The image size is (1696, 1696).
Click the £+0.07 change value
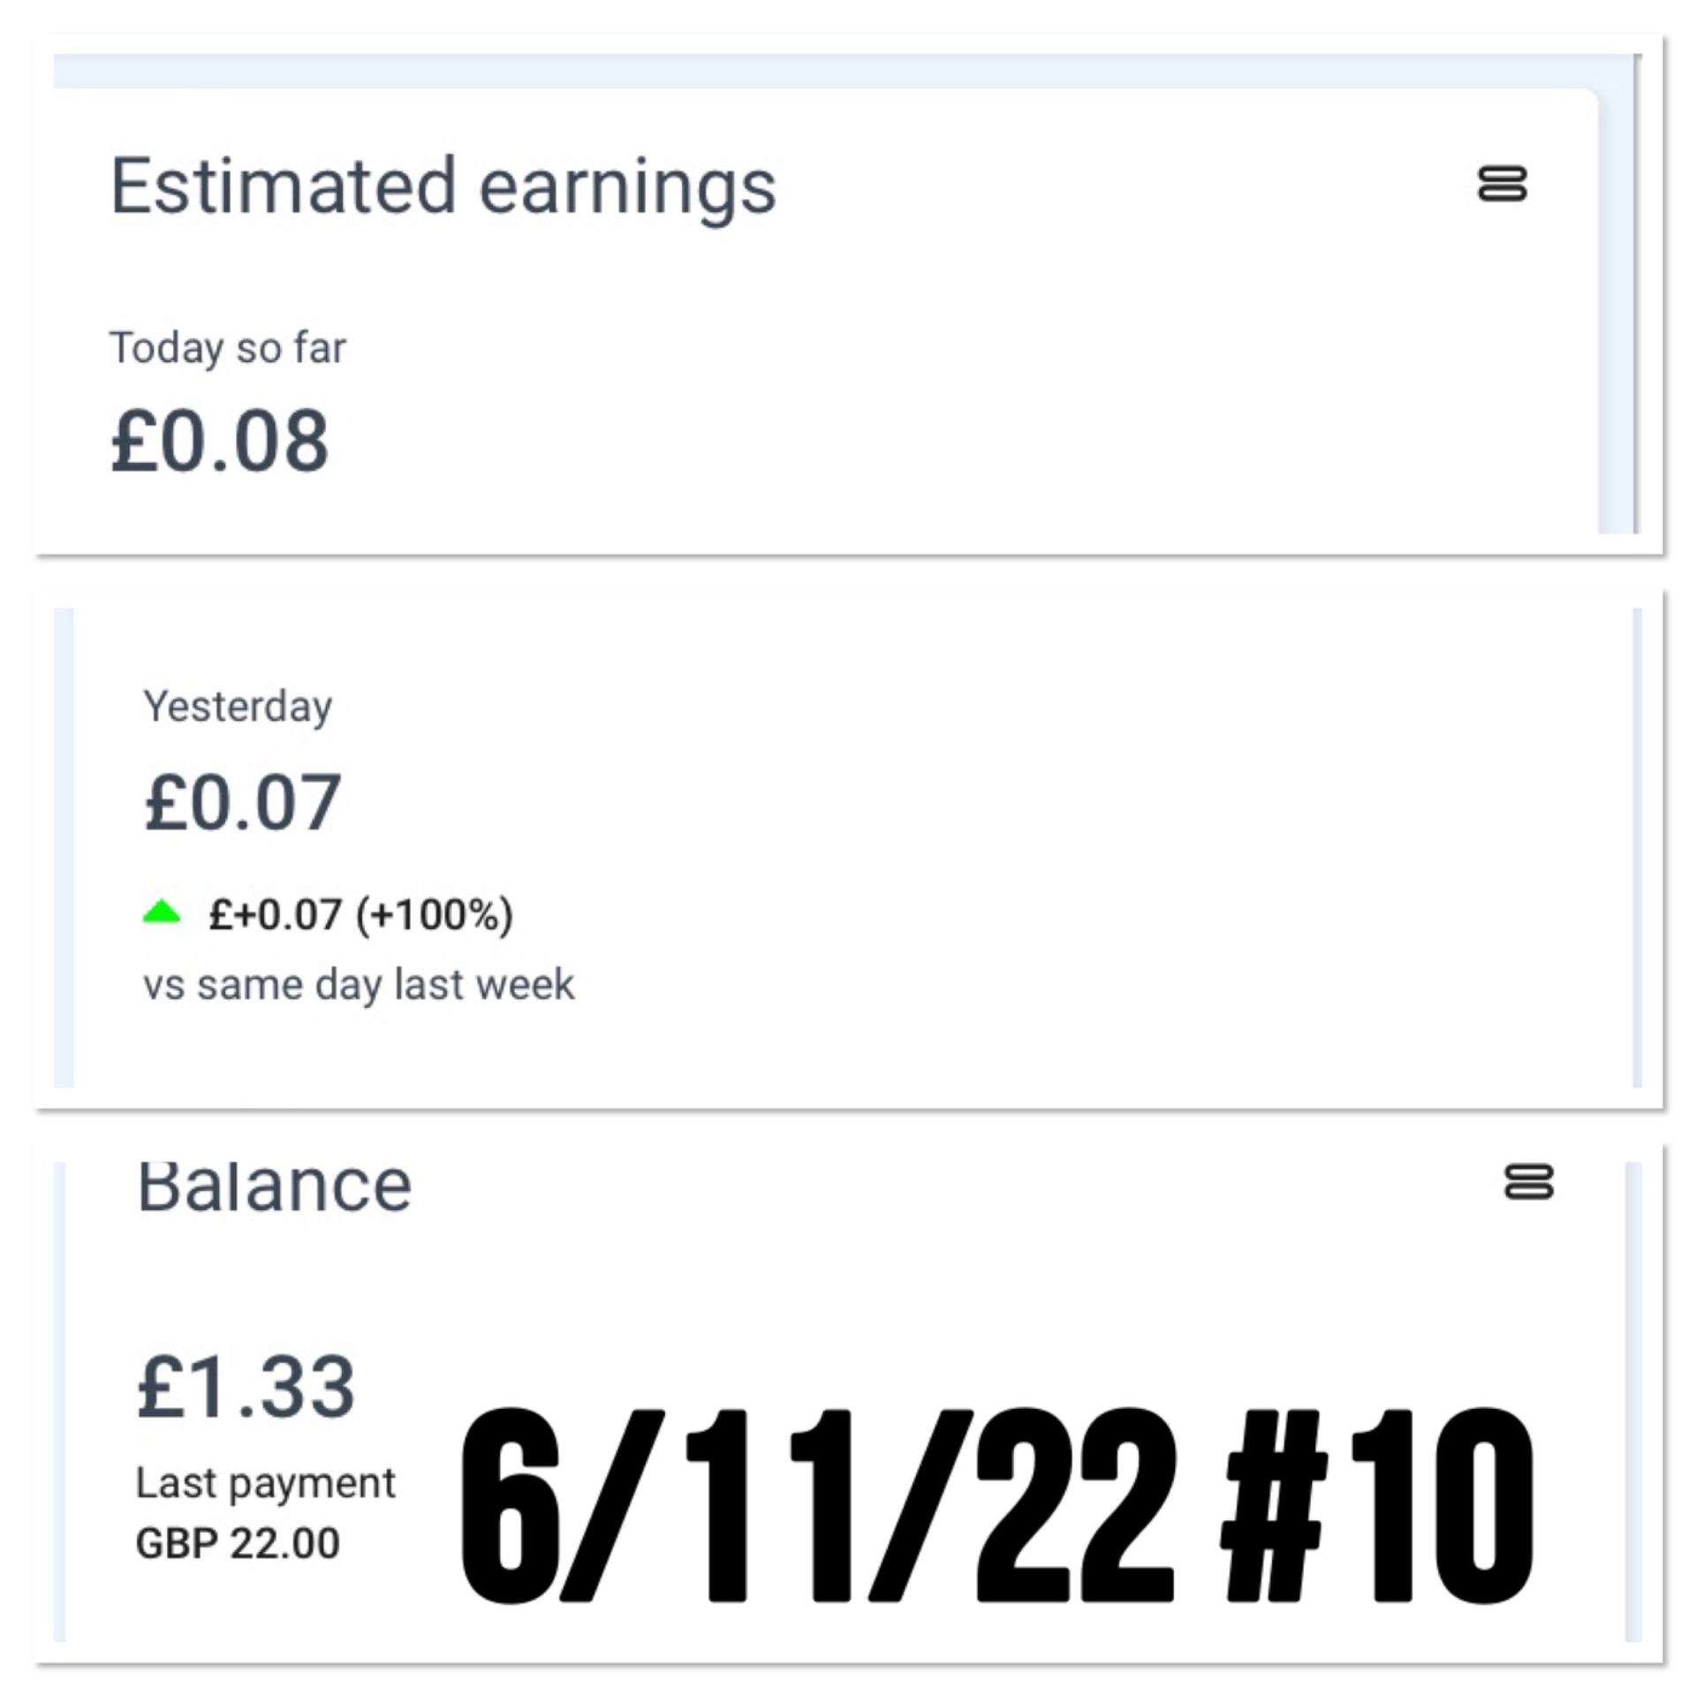pos(275,914)
